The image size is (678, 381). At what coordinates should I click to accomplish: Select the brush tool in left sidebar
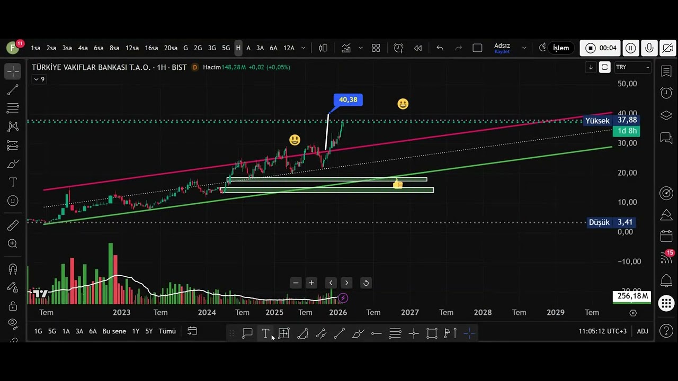[13, 164]
